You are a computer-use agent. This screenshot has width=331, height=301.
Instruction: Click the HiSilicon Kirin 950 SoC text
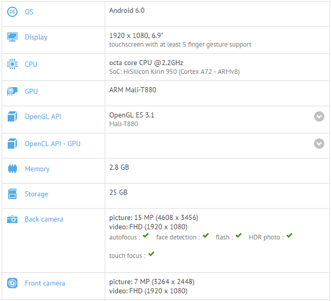tap(174, 72)
